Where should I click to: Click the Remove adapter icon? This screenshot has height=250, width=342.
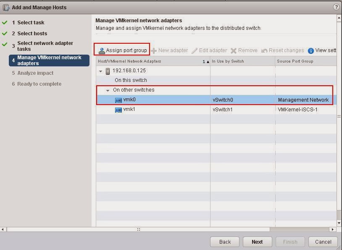(x=234, y=50)
